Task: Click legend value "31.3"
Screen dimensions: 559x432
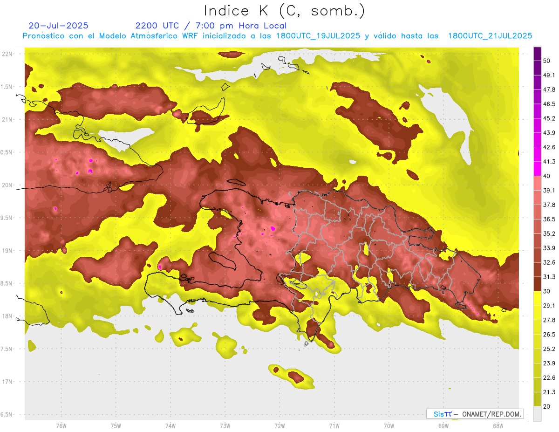Action: [549, 277]
